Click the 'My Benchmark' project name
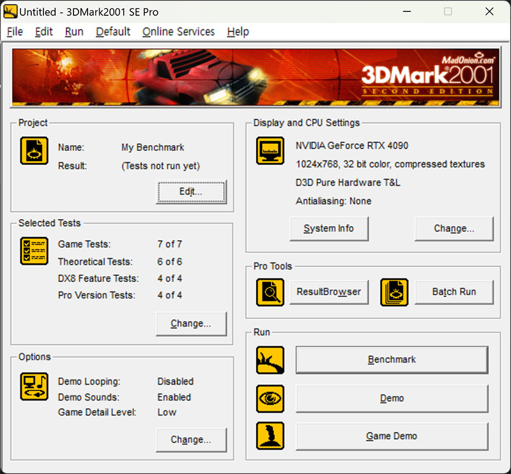 point(153,148)
